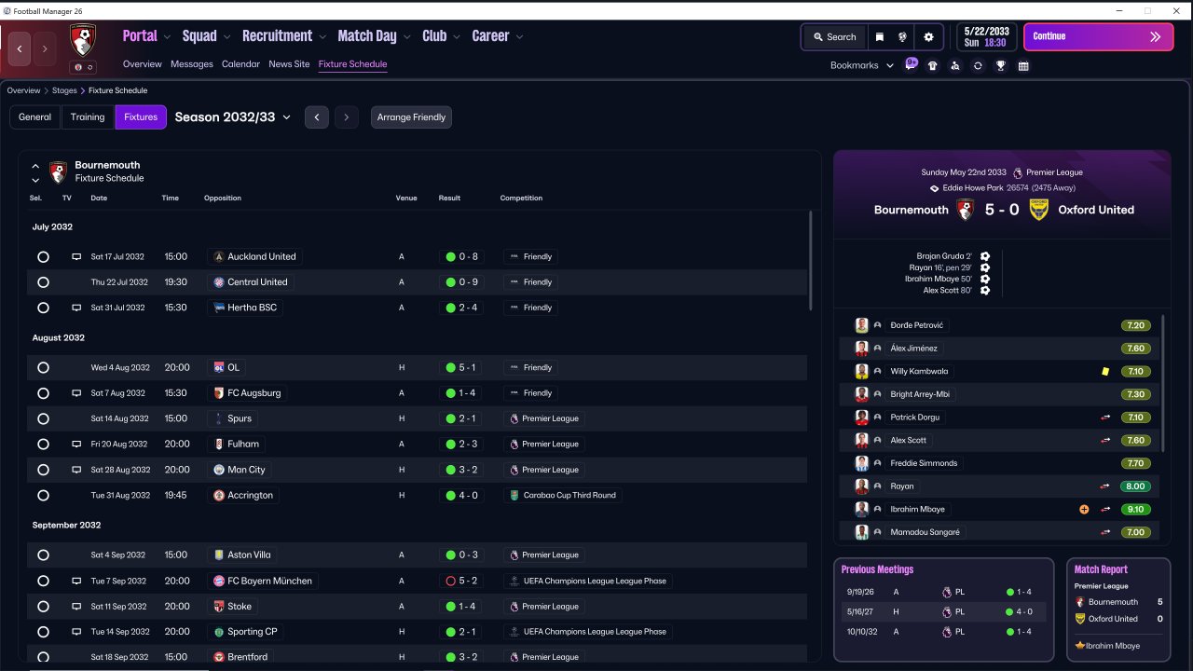
Task: Open the News Site sub-tab
Action: point(289,64)
